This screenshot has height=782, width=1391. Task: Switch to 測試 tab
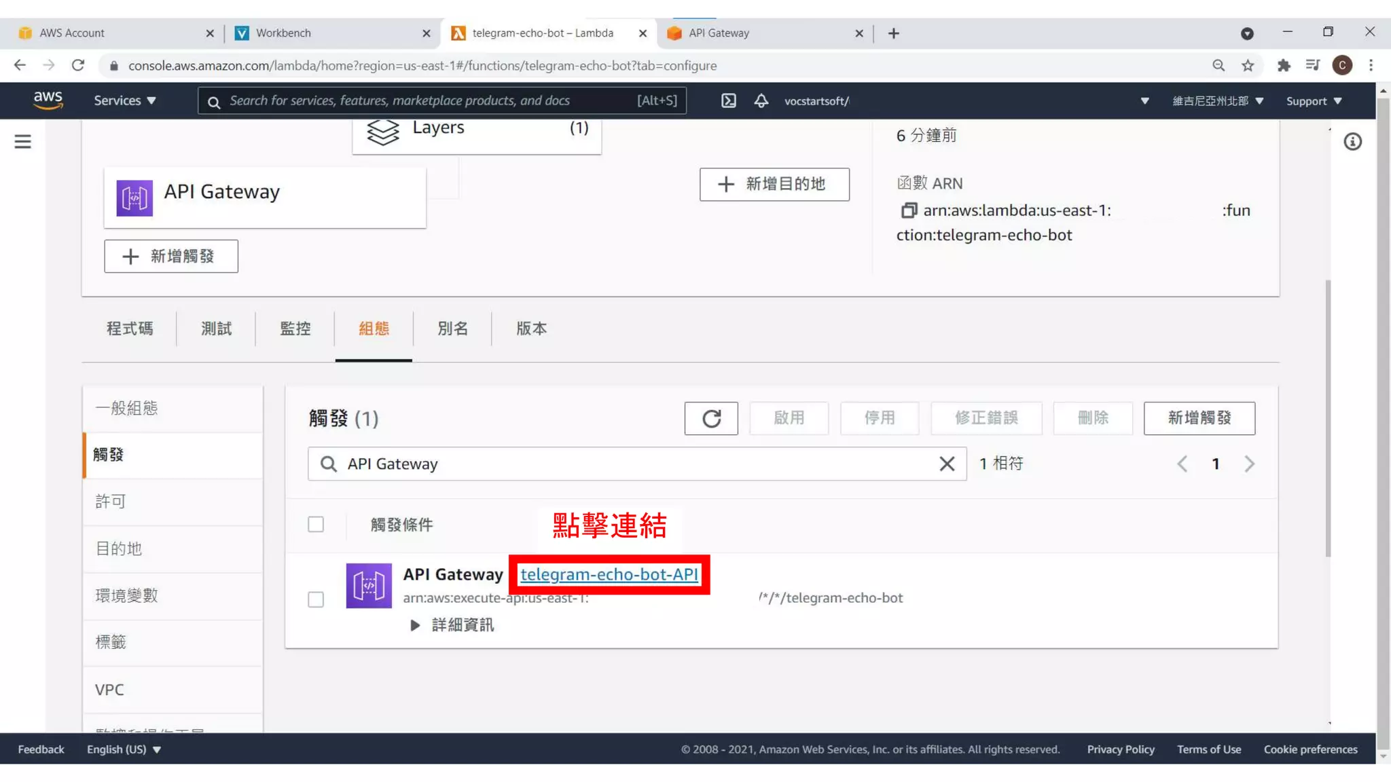[x=216, y=329]
